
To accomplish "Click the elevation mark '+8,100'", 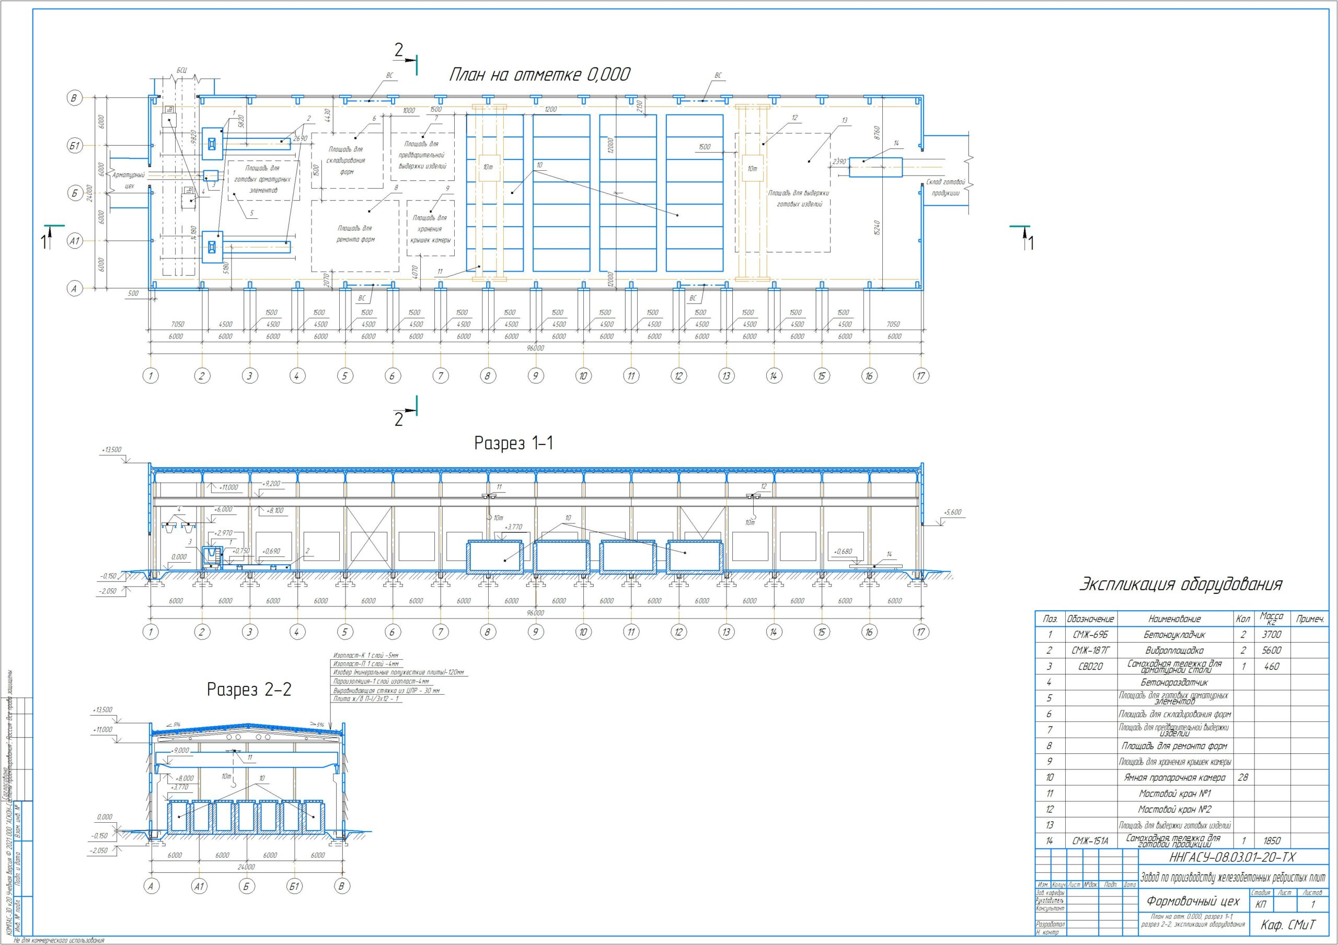I will pyautogui.click(x=274, y=510).
